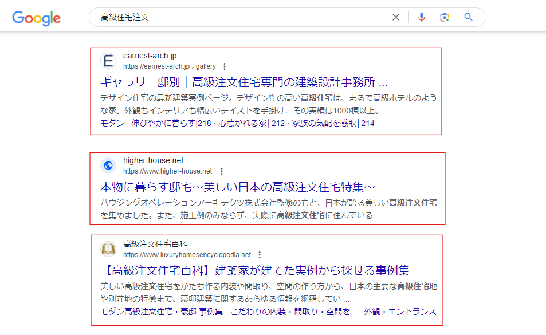The image size is (546, 335).
Task: Open sitelink 伸びやかに暮らす|218
Action: click(x=171, y=123)
